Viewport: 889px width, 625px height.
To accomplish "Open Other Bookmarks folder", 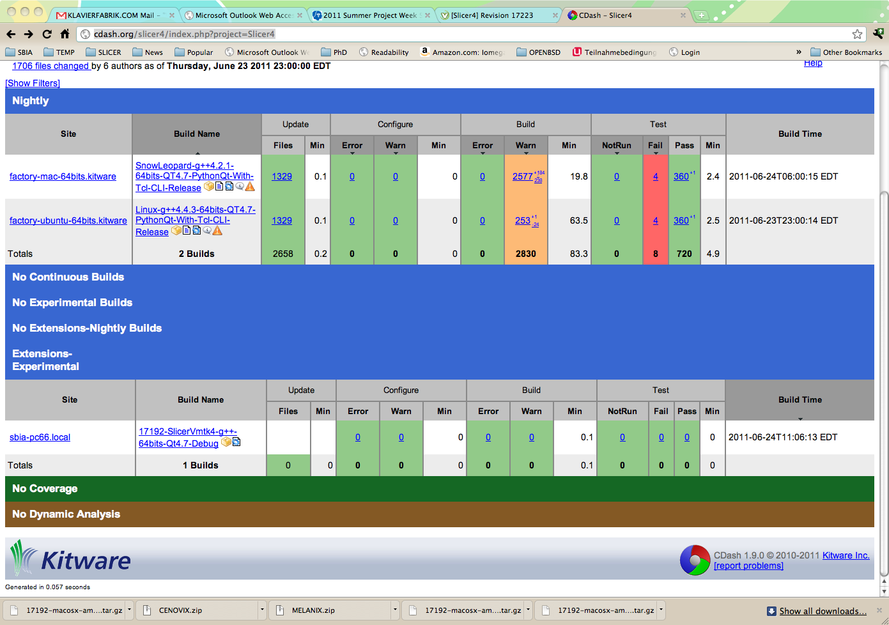I will 846,52.
